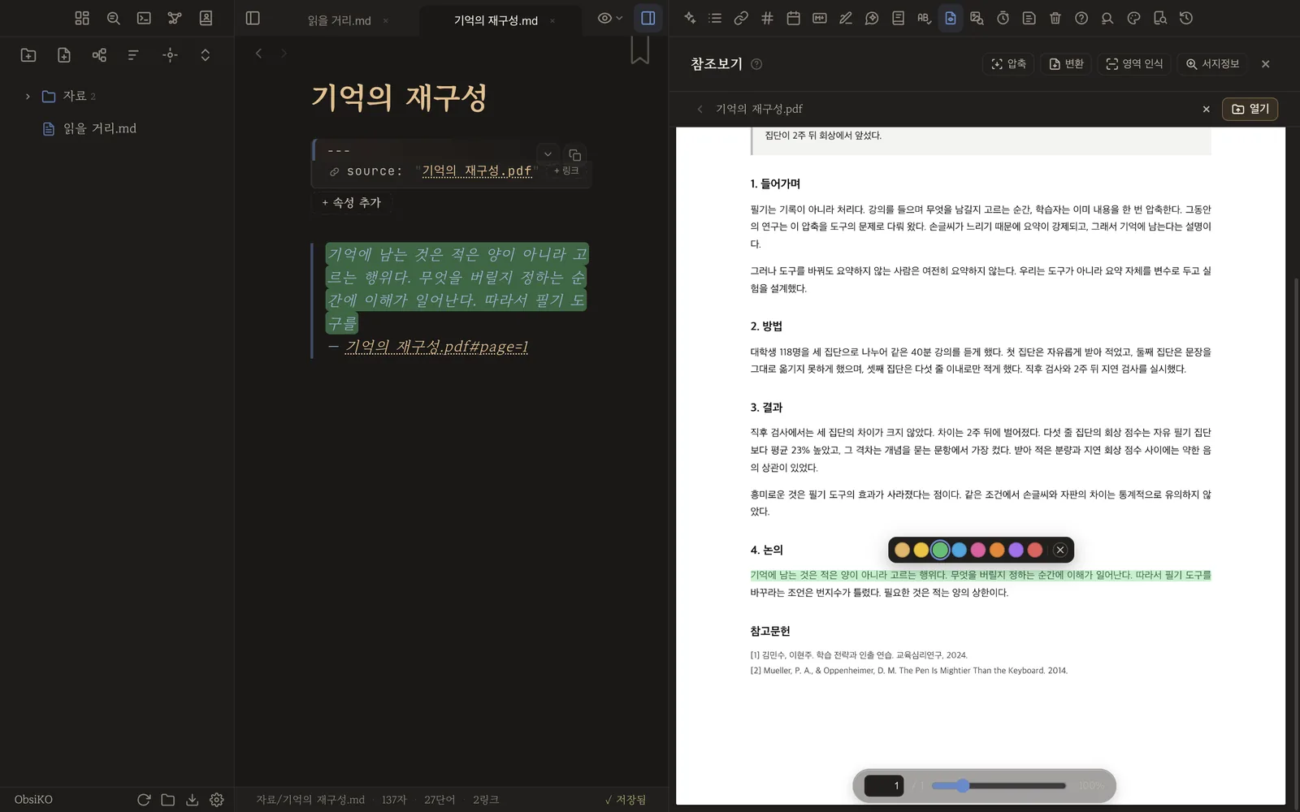Open the trash bin icon
The width and height of the screenshot is (1300, 812).
coord(1055,18)
